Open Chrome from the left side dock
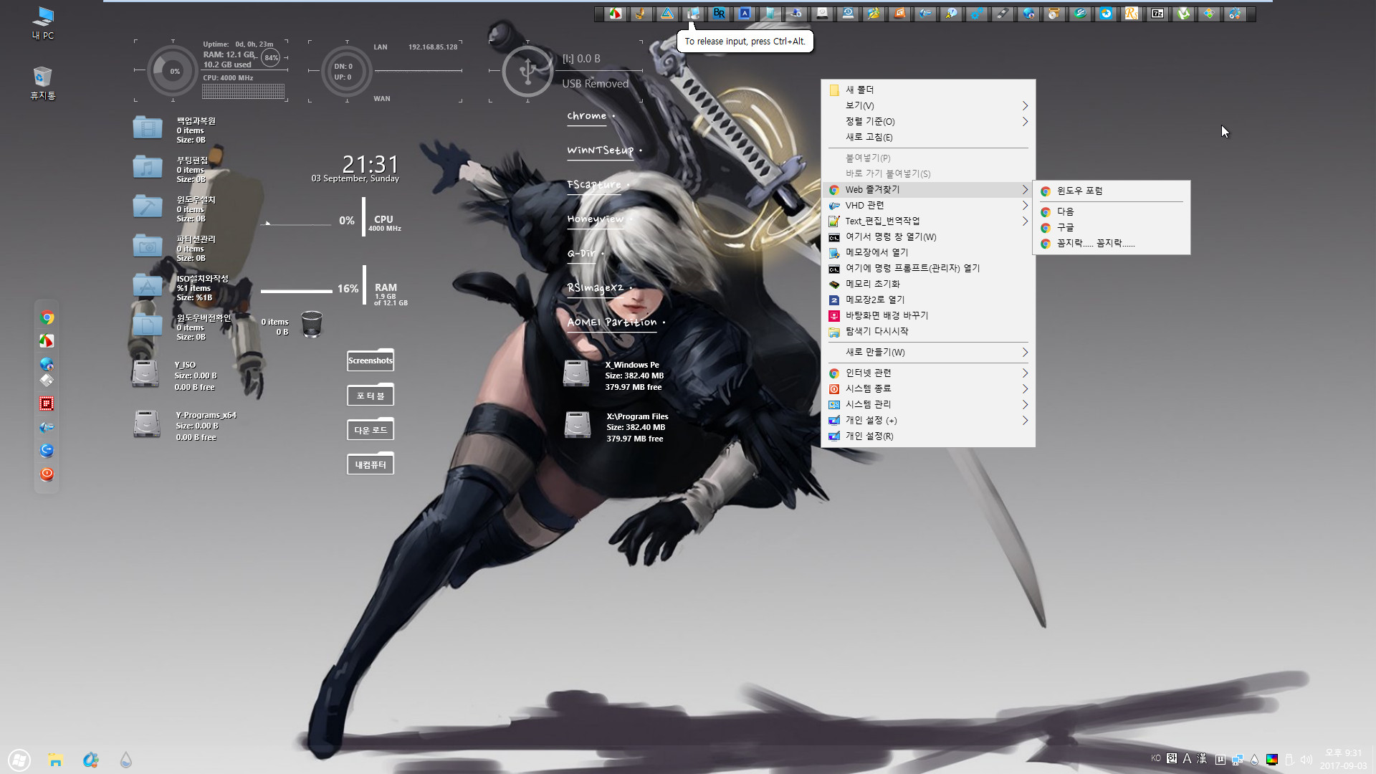The height and width of the screenshot is (774, 1376). coord(47,317)
